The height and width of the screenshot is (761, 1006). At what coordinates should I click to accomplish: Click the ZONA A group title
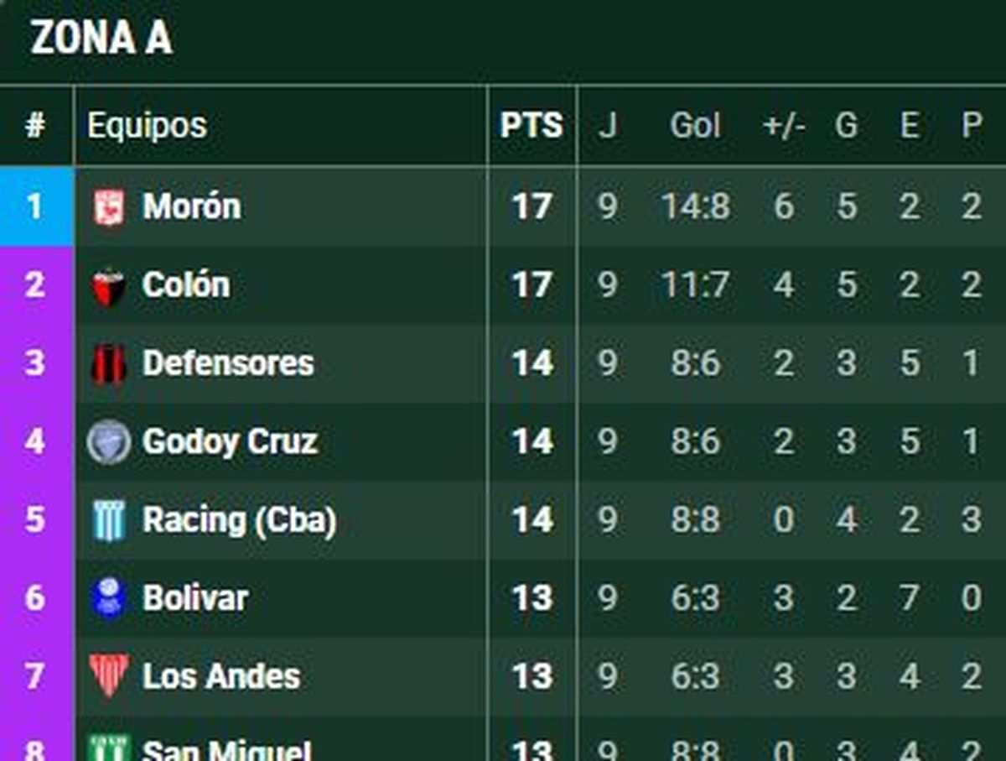point(101,39)
